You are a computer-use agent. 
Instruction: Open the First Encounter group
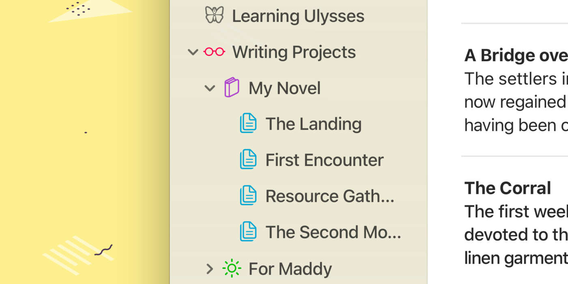click(x=324, y=160)
